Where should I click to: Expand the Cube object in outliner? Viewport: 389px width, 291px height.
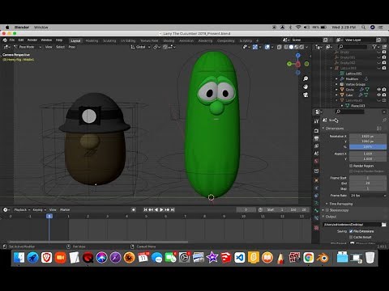(336, 95)
